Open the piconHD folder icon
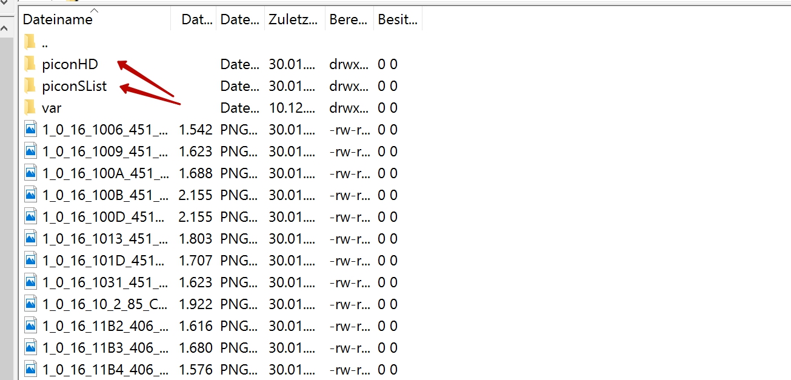 [x=30, y=64]
